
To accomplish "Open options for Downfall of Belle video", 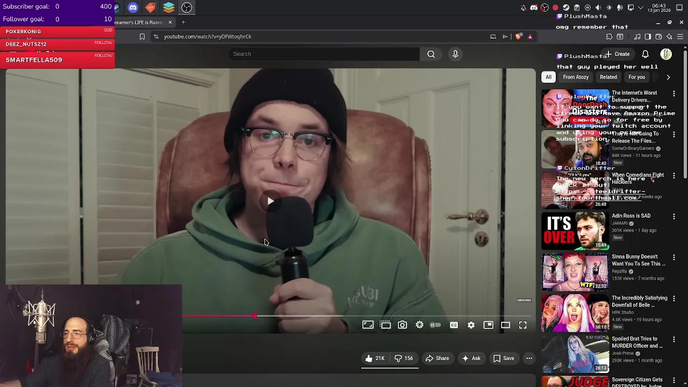I will click(674, 298).
